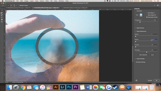
Task: Open the Filter menu
Action: click(47, 1)
